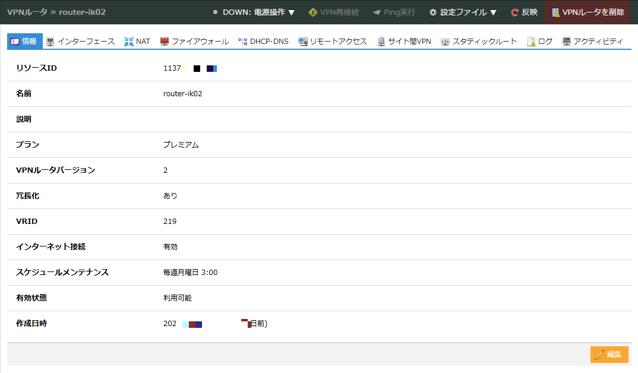Go to the ファイアウォール tab
Image resolution: width=638 pixels, height=373 pixels.
pos(194,42)
